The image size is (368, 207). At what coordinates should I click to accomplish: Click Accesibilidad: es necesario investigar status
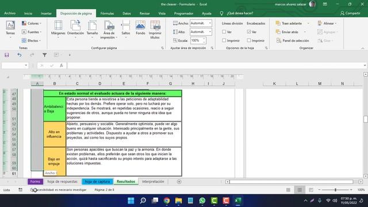point(58,190)
